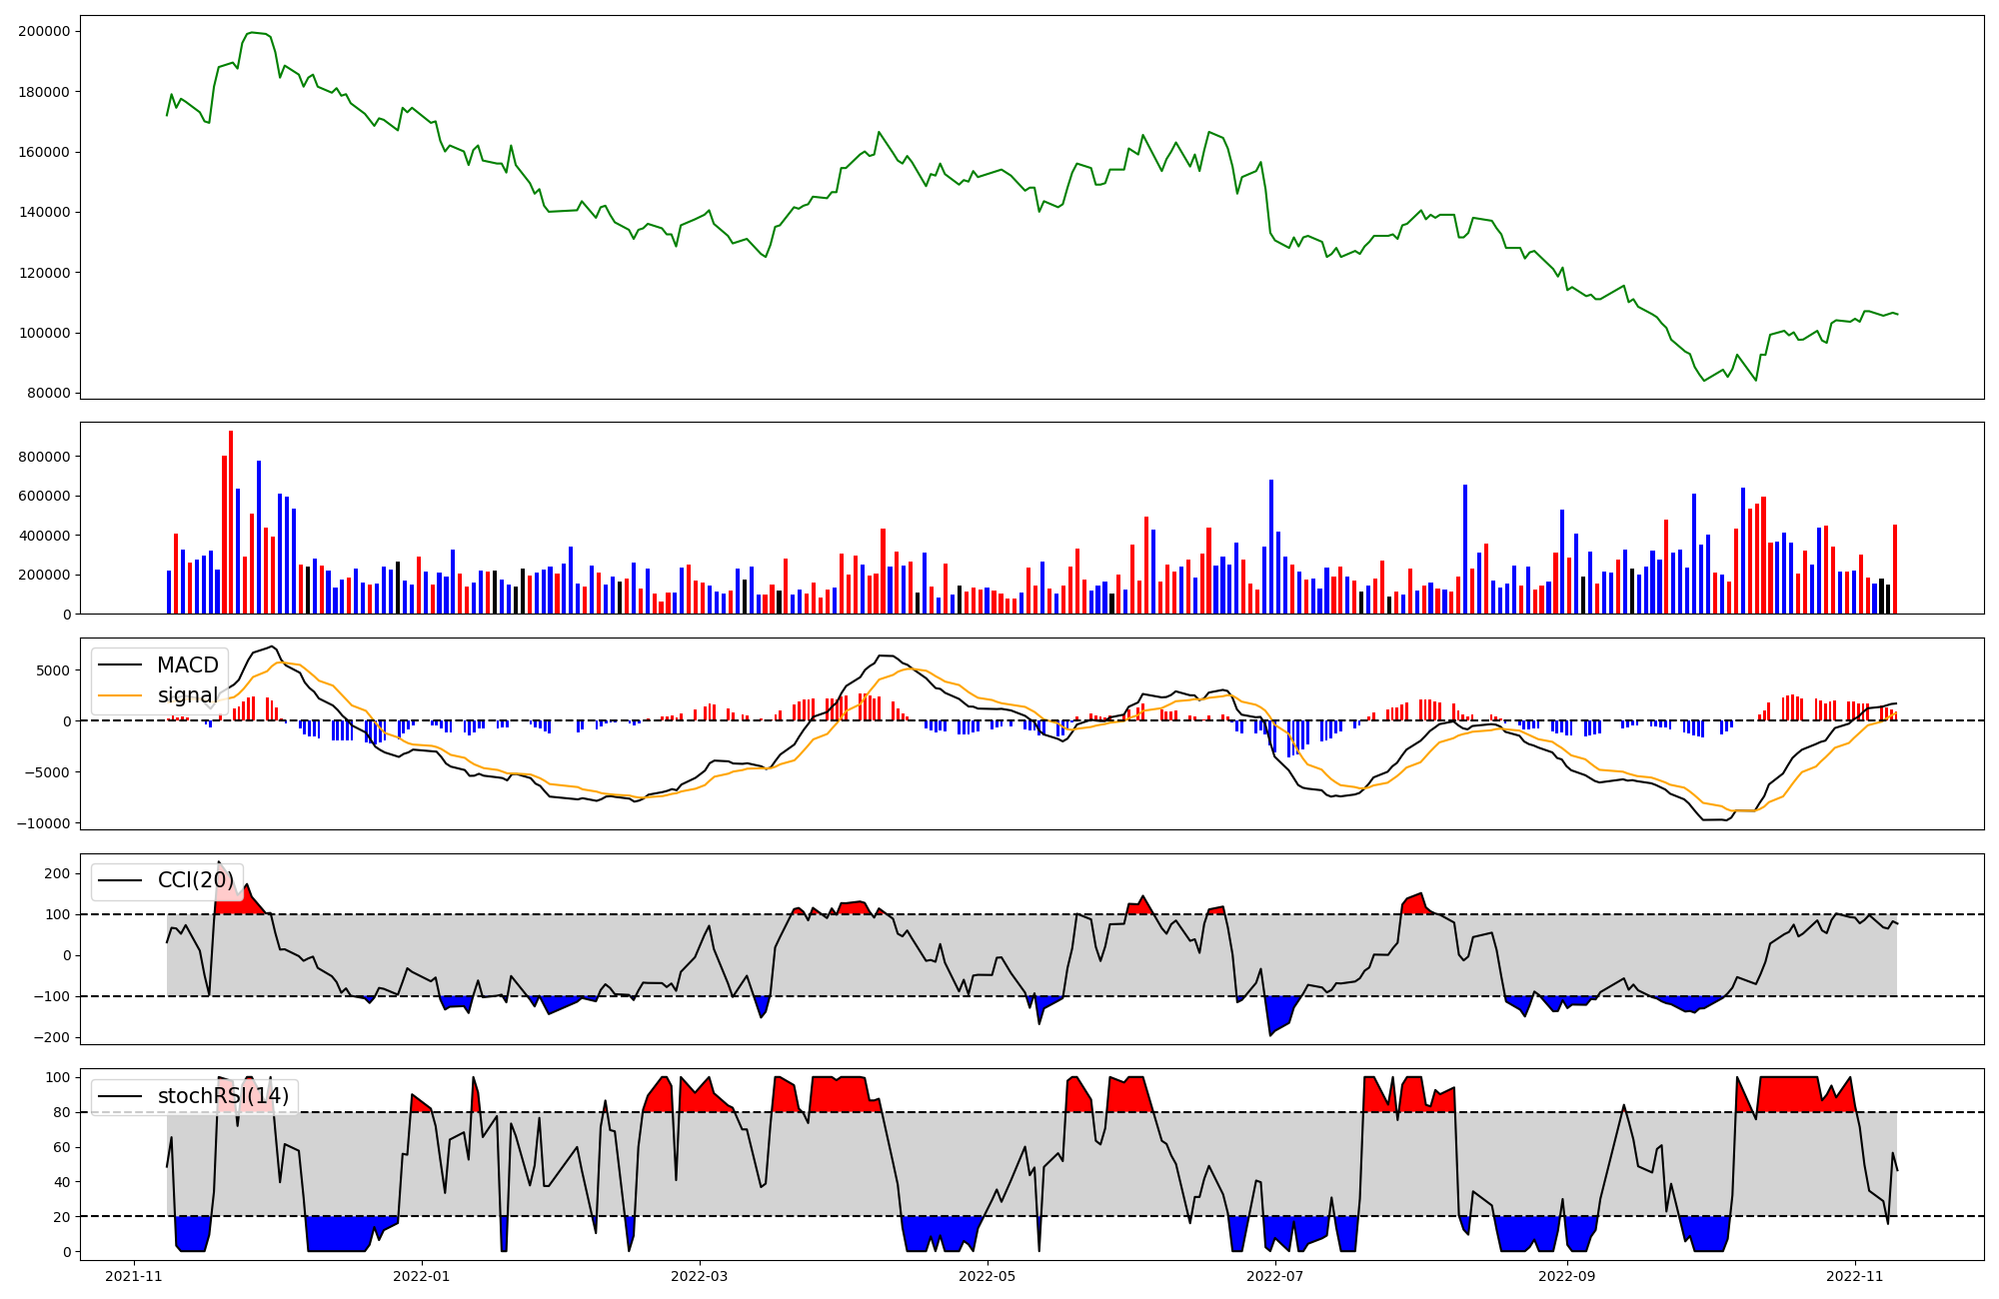The width and height of the screenshot is (1999, 1299).
Task: Click the -200 CCI axis tick label
Action: [52, 1037]
